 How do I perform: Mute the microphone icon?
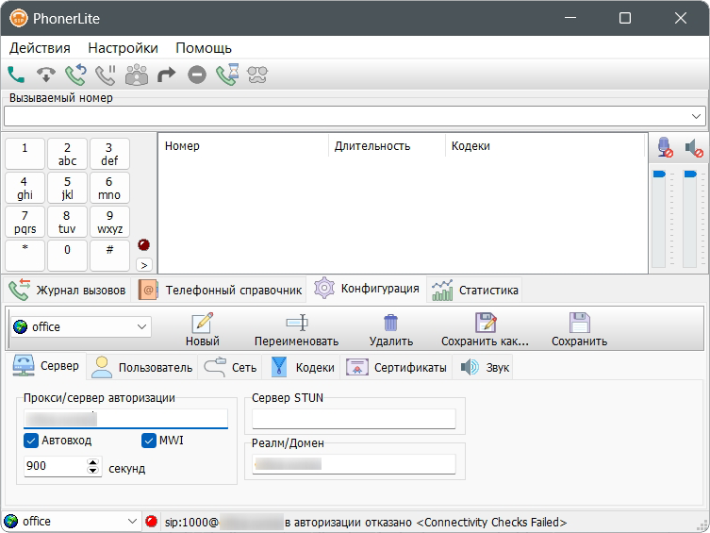(x=665, y=148)
